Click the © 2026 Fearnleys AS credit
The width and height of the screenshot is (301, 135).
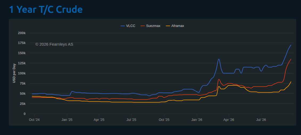pyautogui.click(x=54, y=44)
